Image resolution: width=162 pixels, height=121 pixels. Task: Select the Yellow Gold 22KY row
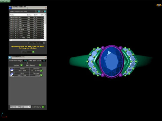tap(27, 28)
